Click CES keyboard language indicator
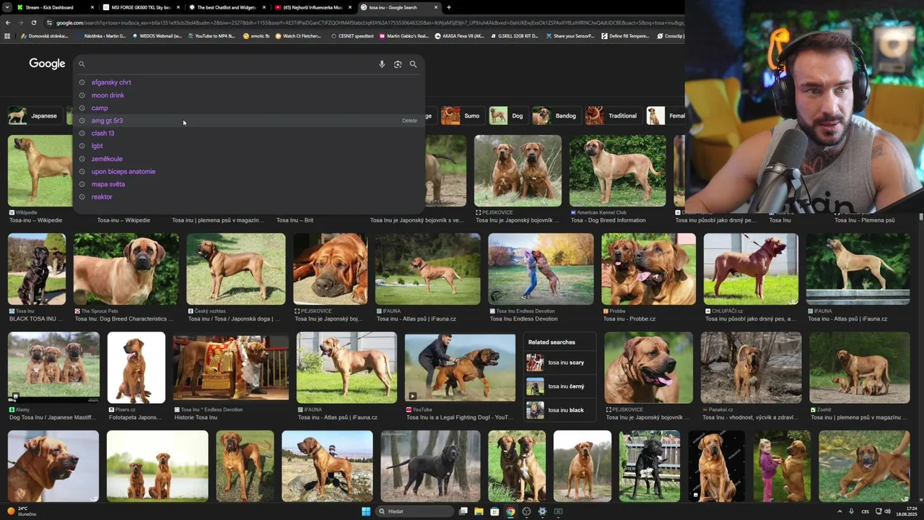 pyautogui.click(x=865, y=511)
